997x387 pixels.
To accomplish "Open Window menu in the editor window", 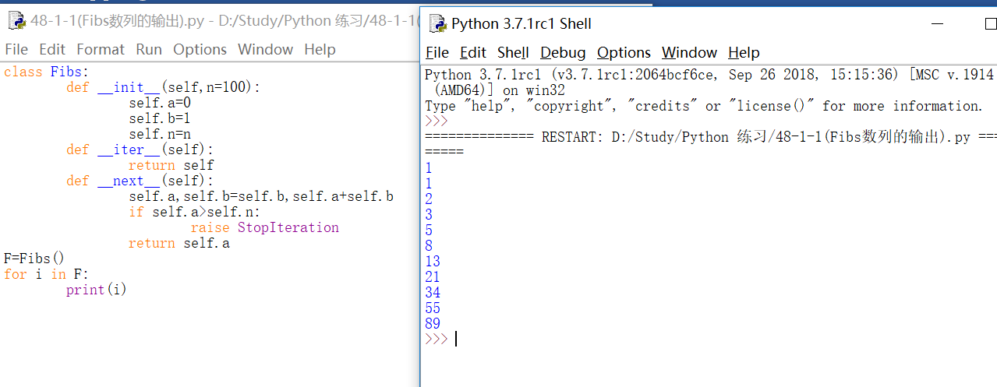I will tap(265, 49).
